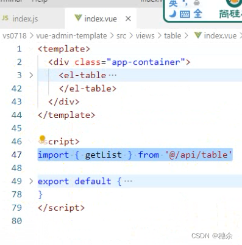Click the getList identifier in import

coord(103,155)
